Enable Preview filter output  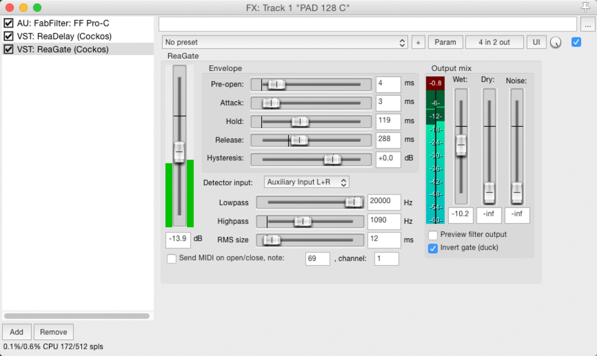coord(433,235)
